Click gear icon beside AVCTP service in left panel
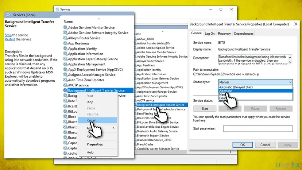302x170 pixels. [x=65, y=85]
